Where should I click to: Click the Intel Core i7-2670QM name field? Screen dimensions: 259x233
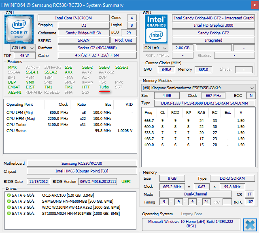pos(74,18)
